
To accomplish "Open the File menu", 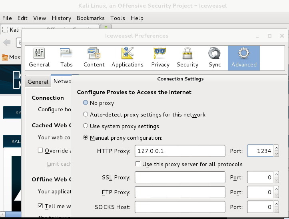I will 7,18.
